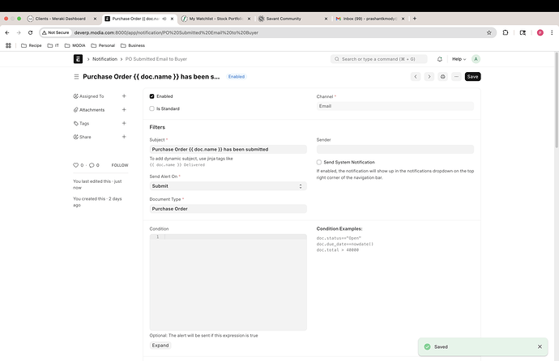Screen dimensions: 559x361
Task: Click the Enabled status badge
Action: 237,77
